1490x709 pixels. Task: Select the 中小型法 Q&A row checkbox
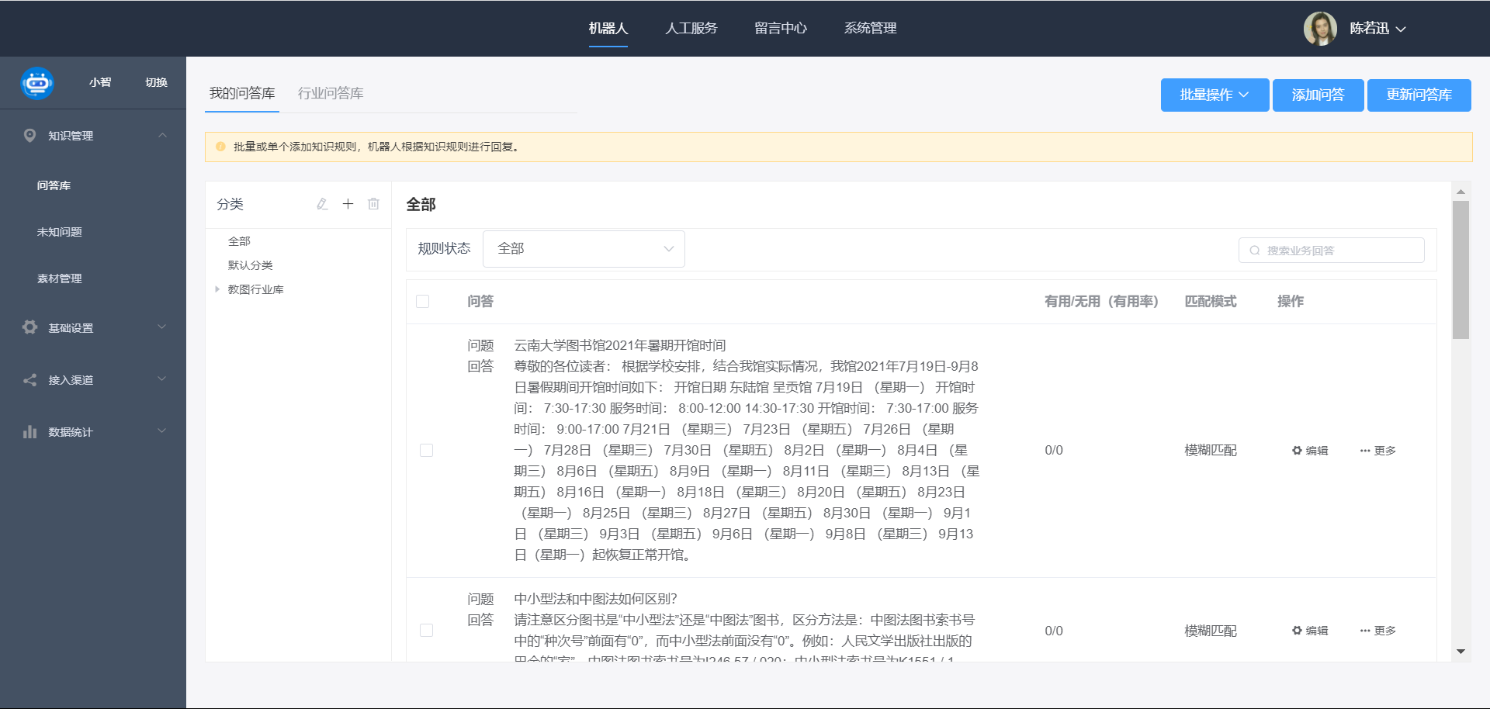point(427,631)
